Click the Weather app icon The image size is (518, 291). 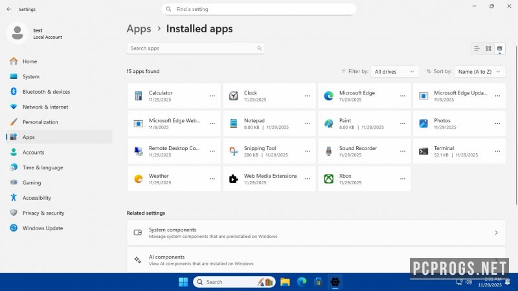pos(139,179)
